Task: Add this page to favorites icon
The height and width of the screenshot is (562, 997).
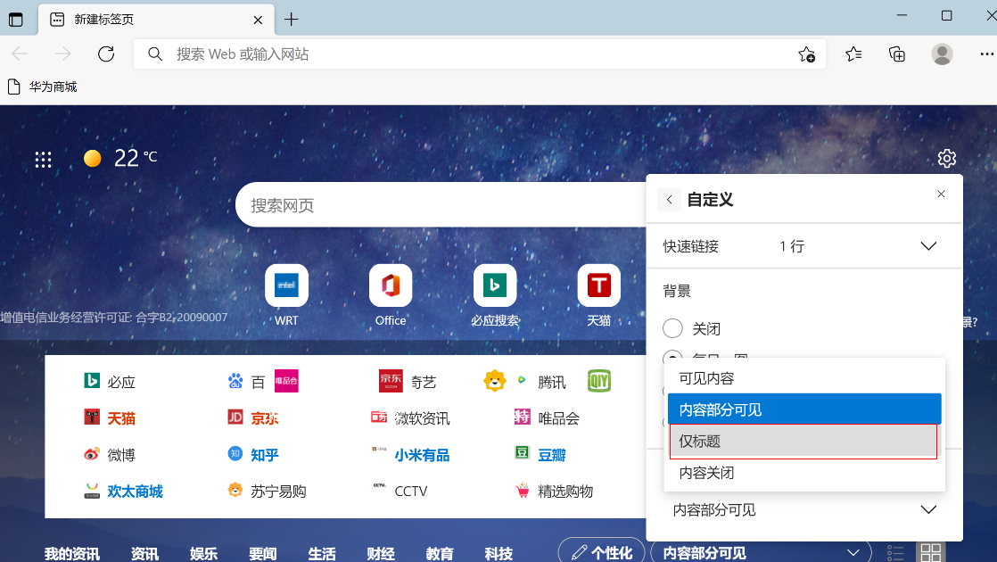Action: 806,54
